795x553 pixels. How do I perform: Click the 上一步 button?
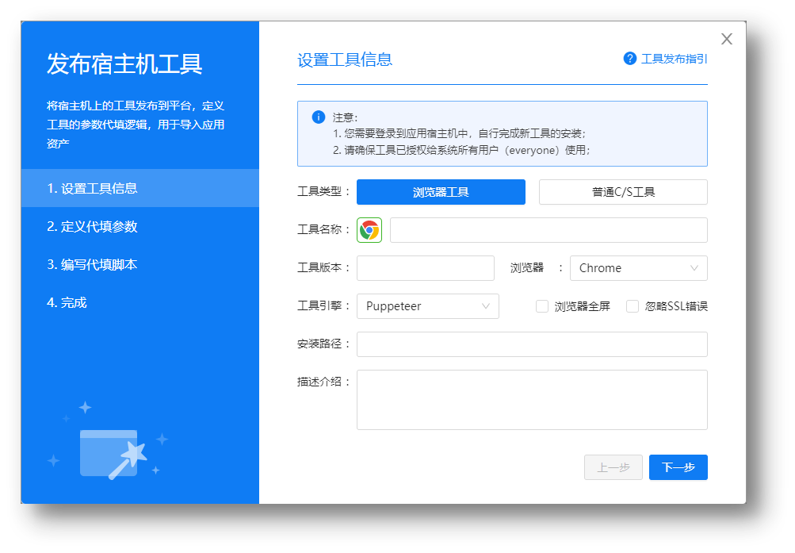coord(613,467)
